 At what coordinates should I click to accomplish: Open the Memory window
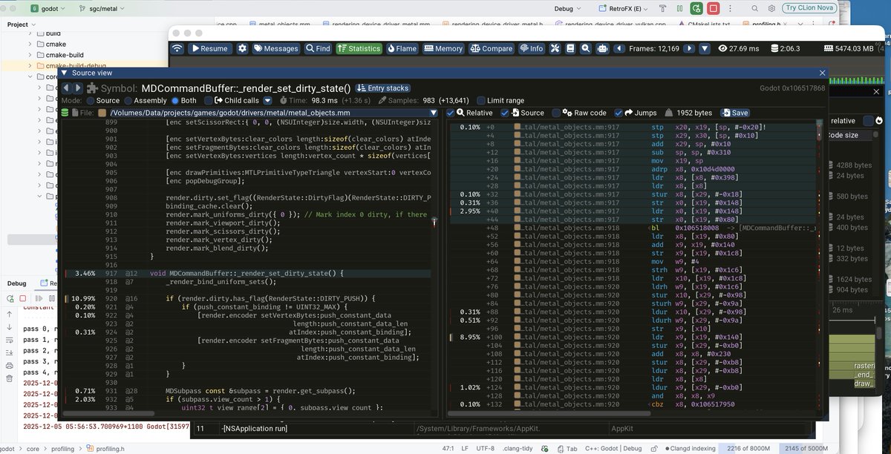(443, 48)
